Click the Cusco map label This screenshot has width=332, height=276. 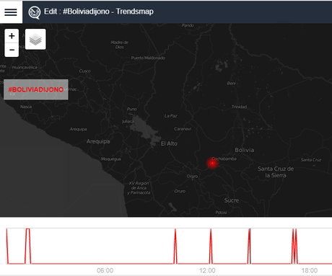85,71
